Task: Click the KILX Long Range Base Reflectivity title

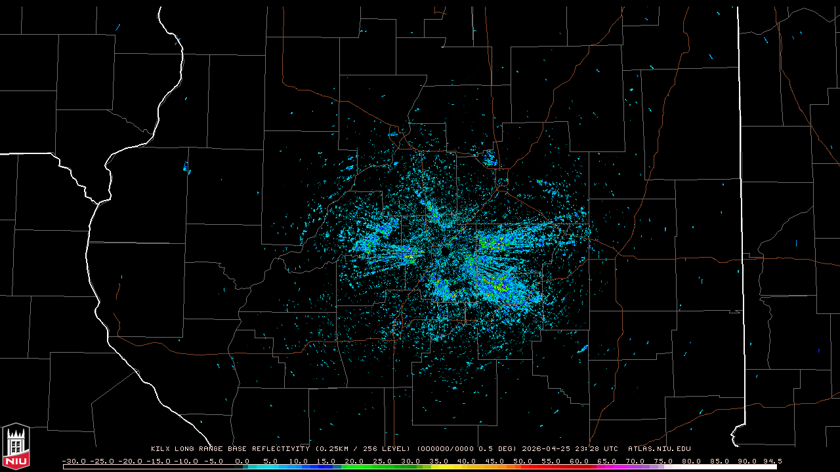Action: pos(230,449)
